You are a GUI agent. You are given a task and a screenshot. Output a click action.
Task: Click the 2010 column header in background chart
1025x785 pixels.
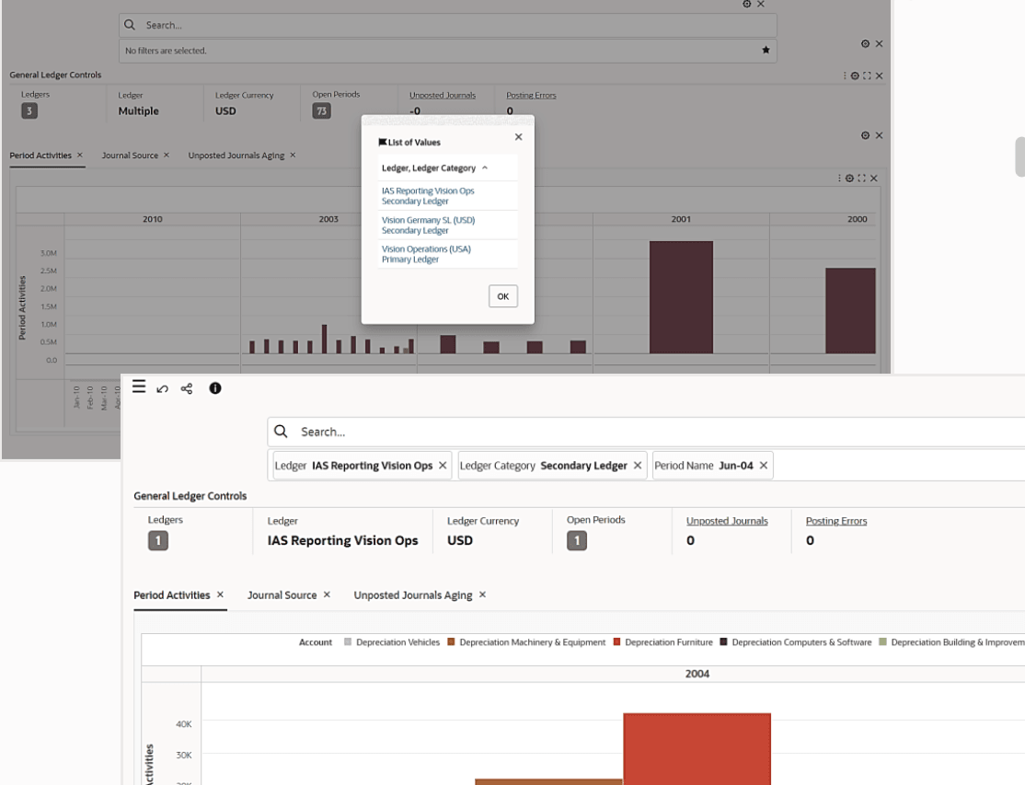point(153,219)
